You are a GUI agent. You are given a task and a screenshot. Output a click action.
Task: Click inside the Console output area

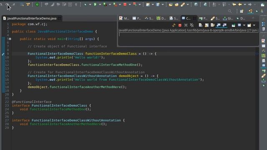click(x=188, y=39)
